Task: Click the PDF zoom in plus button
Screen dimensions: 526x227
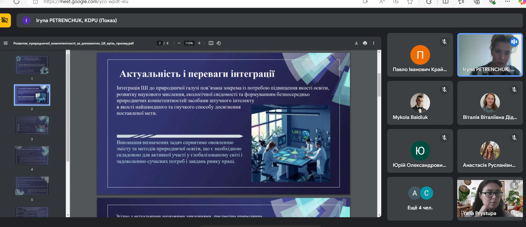Action: tap(199, 43)
